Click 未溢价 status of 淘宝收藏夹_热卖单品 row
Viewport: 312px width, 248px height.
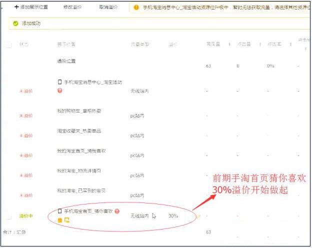point(26,135)
